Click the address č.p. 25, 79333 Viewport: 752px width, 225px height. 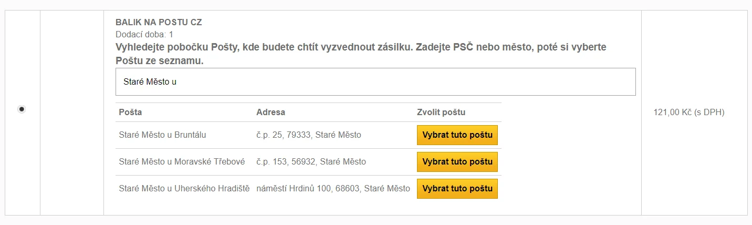308,135
